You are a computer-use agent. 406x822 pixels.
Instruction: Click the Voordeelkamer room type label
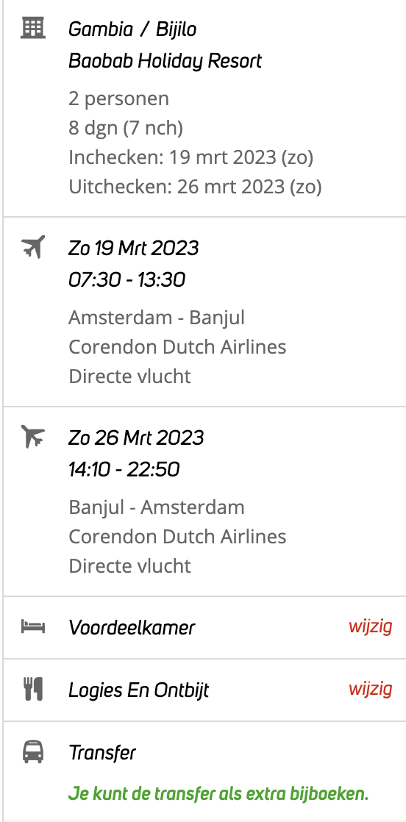(132, 627)
